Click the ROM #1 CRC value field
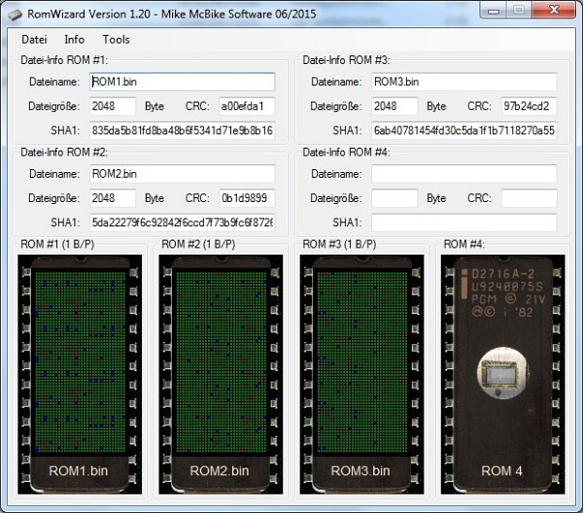Screen dimensions: 583x513 click(x=247, y=106)
